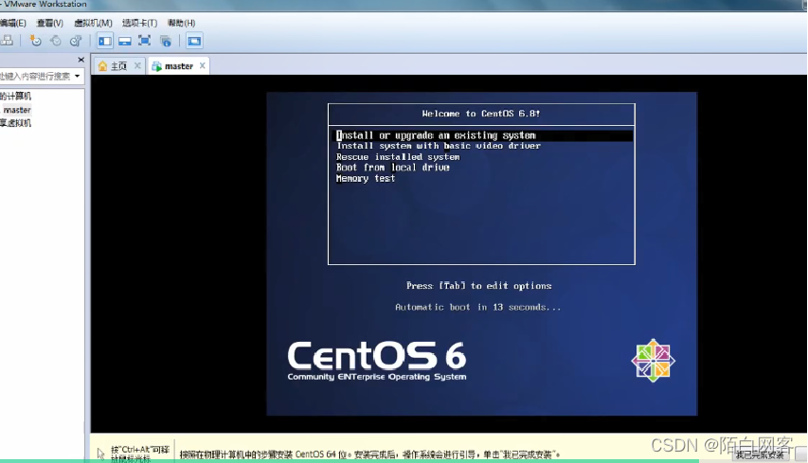Open the 帮助(H) menu
This screenshot has width=808, height=463.
pyautogui.click(x=181, y=23)
